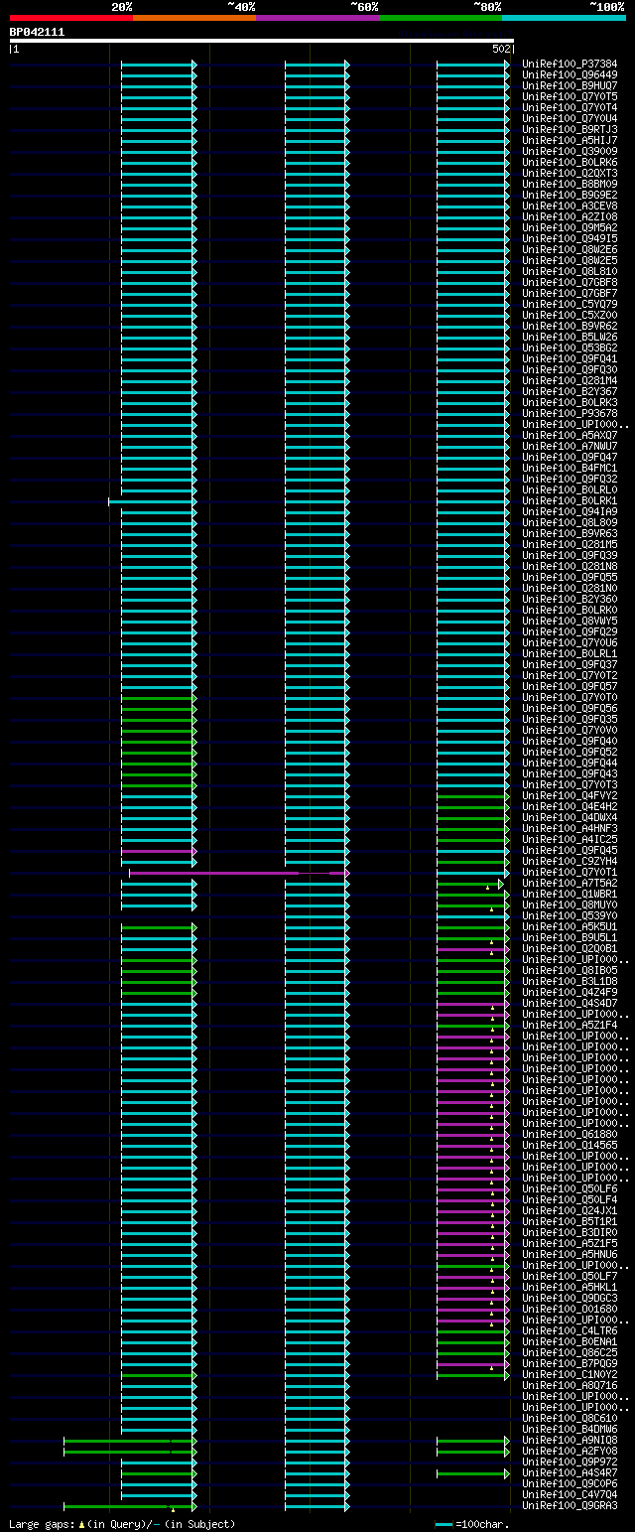The width and height of the screenshot is (635, 1532).
Task: Select the UniRef100_Q2QXT3 row label
Action: click(x=570, y=173)
